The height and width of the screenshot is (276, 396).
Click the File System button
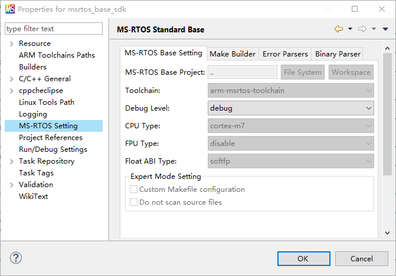302,72
